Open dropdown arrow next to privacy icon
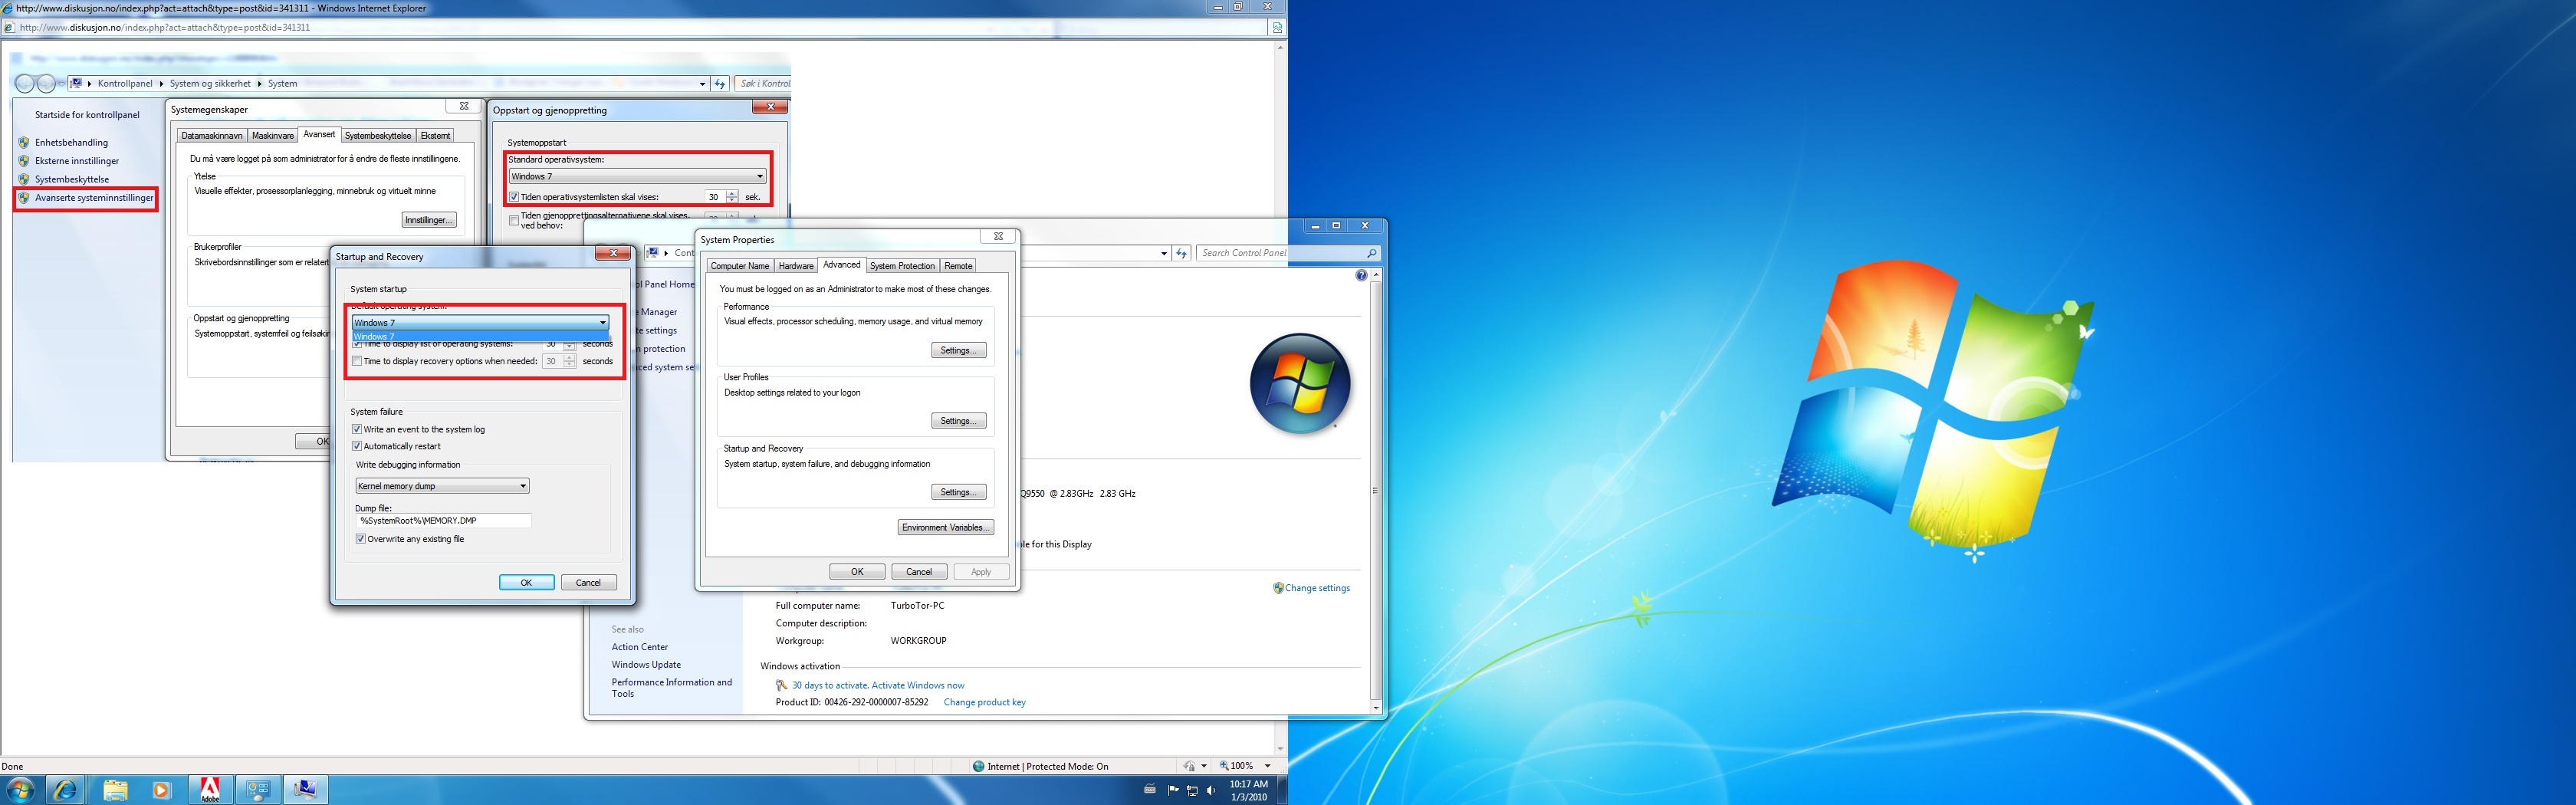The width and height of the screenshot is (2576, 805). [x=1204, y=766]
